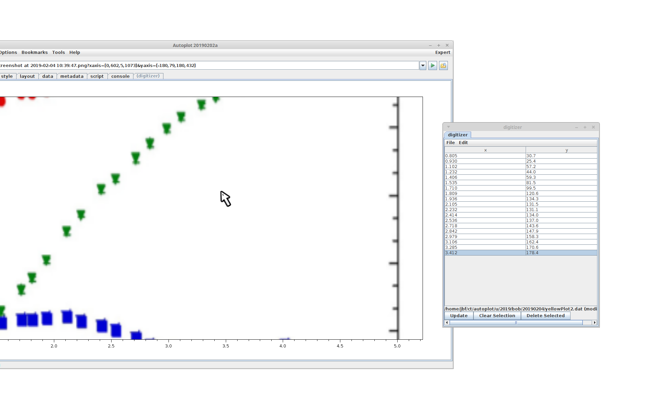Open the File menu in digitizer window
The height and width of the screenshot is (404, 647).
click(x=451, y=143)
